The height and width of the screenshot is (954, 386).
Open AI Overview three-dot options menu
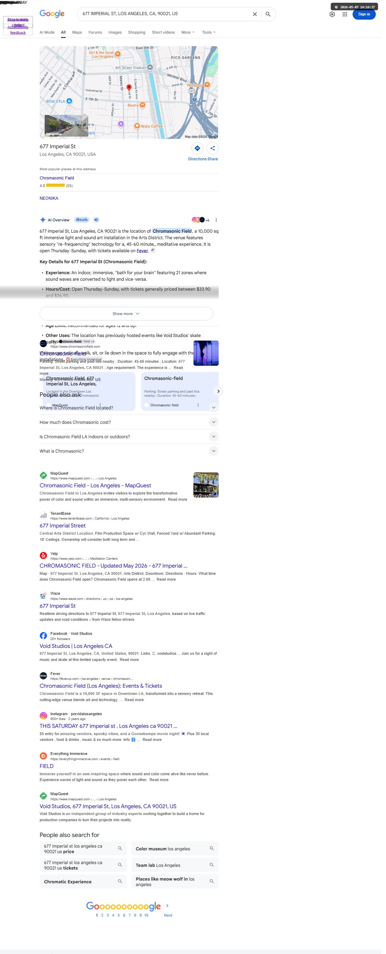[x=216, y=220]
